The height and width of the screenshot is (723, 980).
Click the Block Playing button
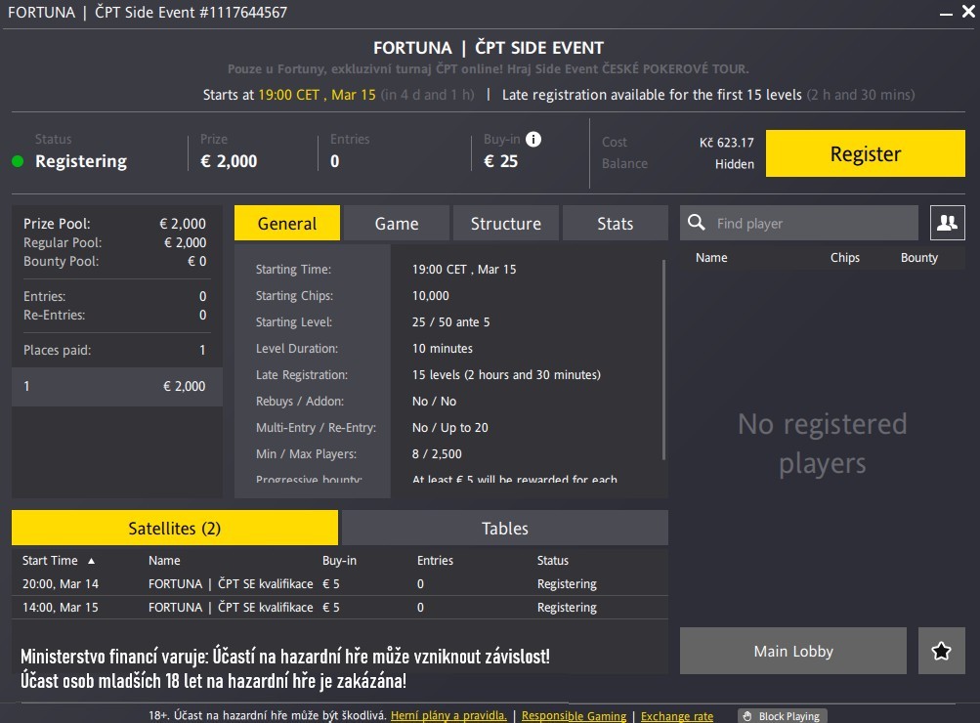[x=783, y=716]
